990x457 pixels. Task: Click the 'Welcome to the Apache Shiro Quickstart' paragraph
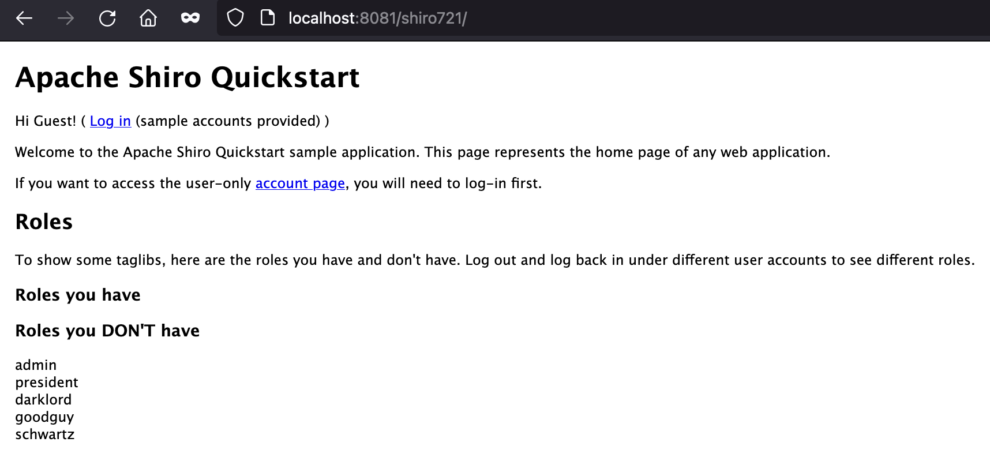click(422, 152)
